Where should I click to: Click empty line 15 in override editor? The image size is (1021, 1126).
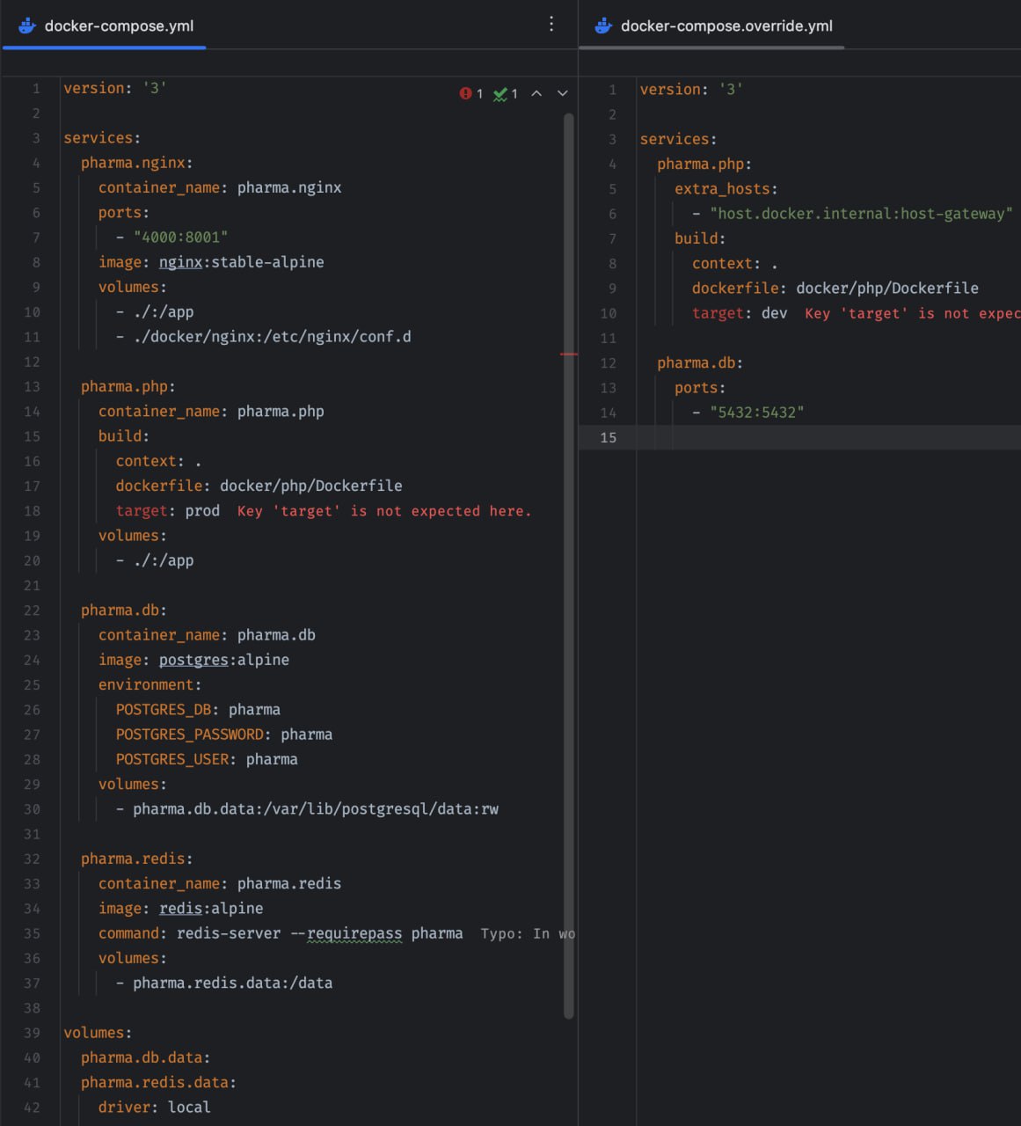(x=799, y=437)
